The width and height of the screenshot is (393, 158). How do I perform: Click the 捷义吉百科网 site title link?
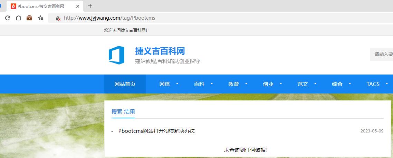pyautogui.click(x=160, y=51)
